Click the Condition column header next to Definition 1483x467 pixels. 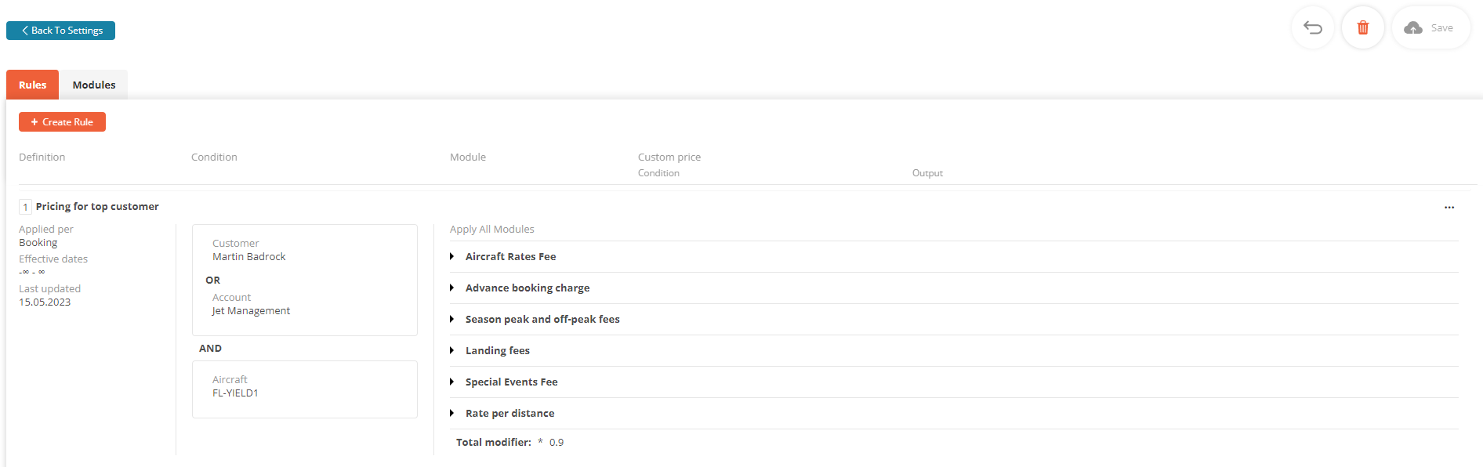214,157
